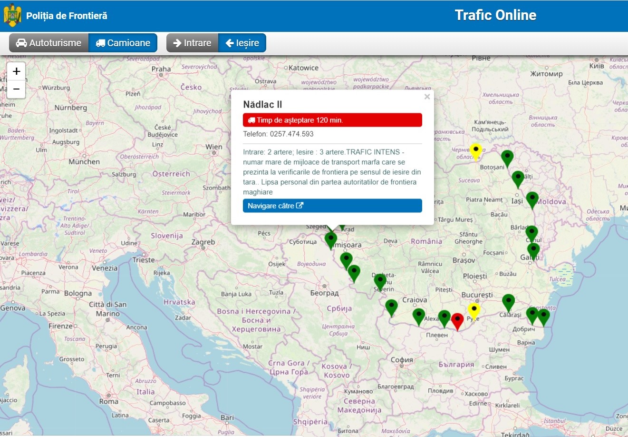The height and width of the screenshot is (437, 628).
Task: Click the green marker near Călărași
Action: 508,302
